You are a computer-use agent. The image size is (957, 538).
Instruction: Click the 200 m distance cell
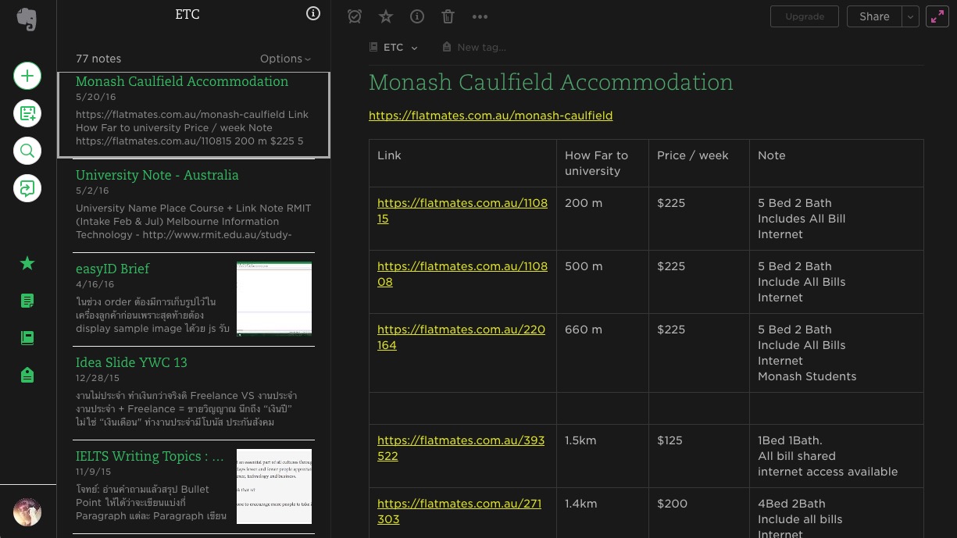tap(602, 219)
